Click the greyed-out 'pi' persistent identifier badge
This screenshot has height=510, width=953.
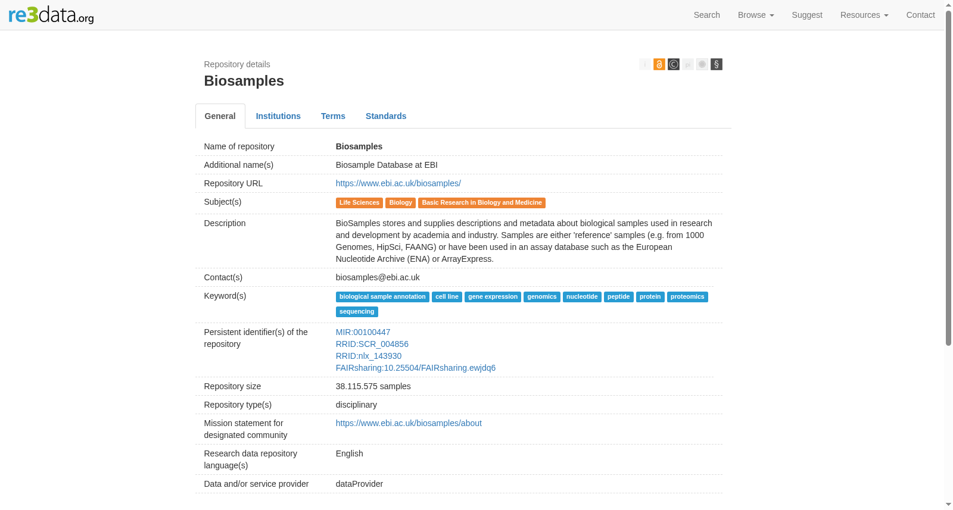pyautogui.click(x=688, y=64)
